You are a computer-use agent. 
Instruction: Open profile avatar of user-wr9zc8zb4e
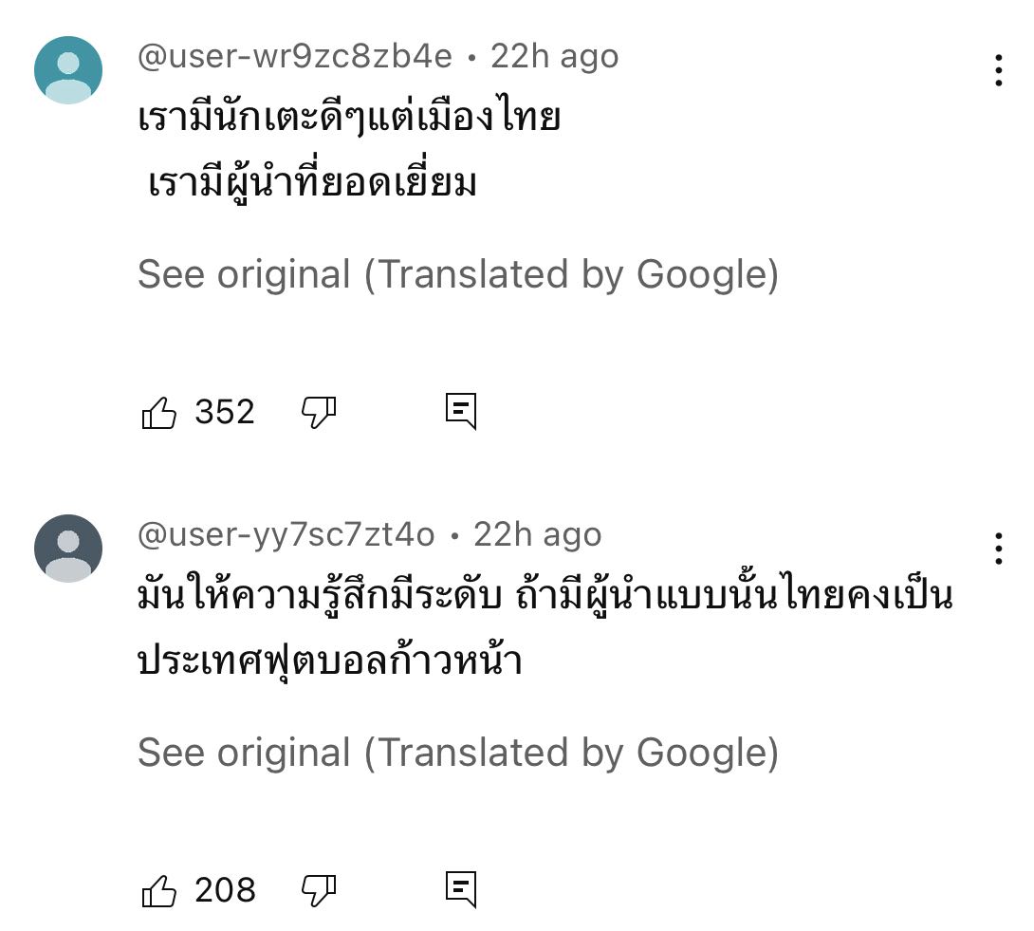tap(68, 70)
